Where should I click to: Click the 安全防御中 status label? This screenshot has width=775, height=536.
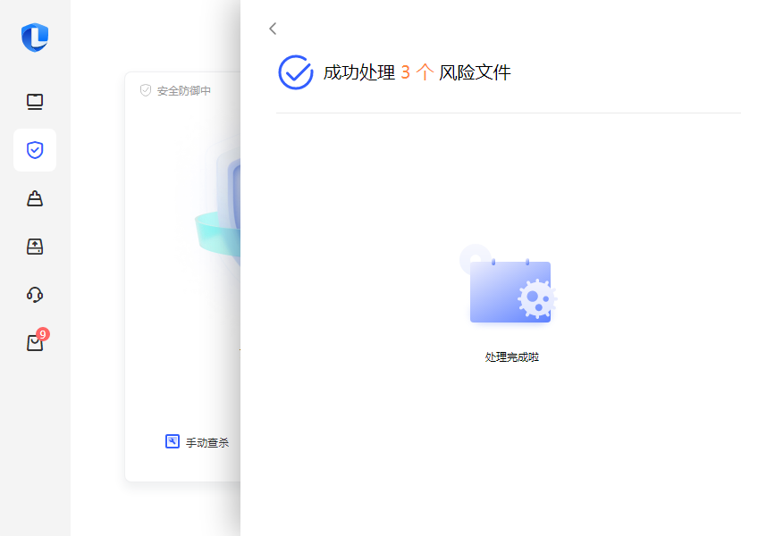184,91
